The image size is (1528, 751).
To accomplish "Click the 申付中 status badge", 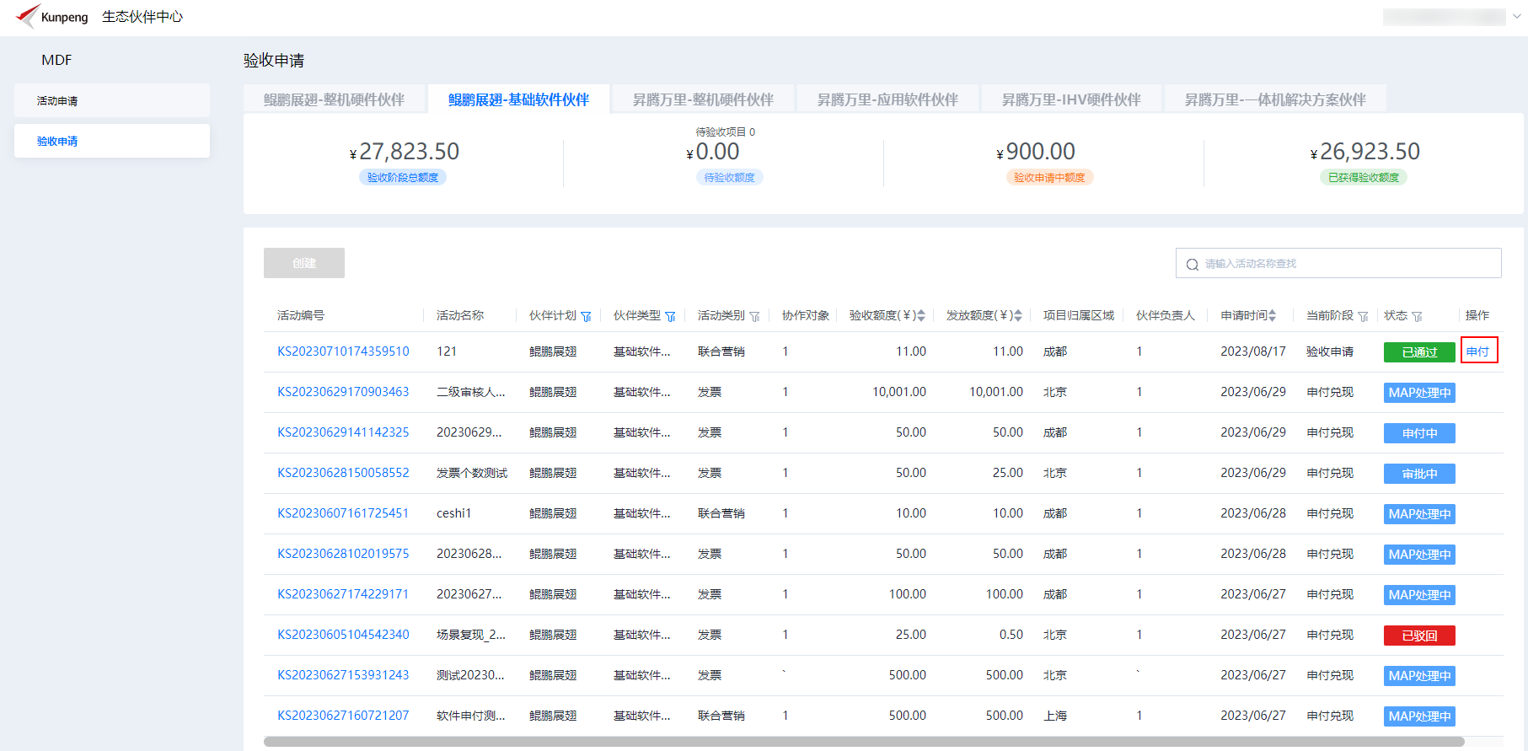I will click(x=1419, y=433).
